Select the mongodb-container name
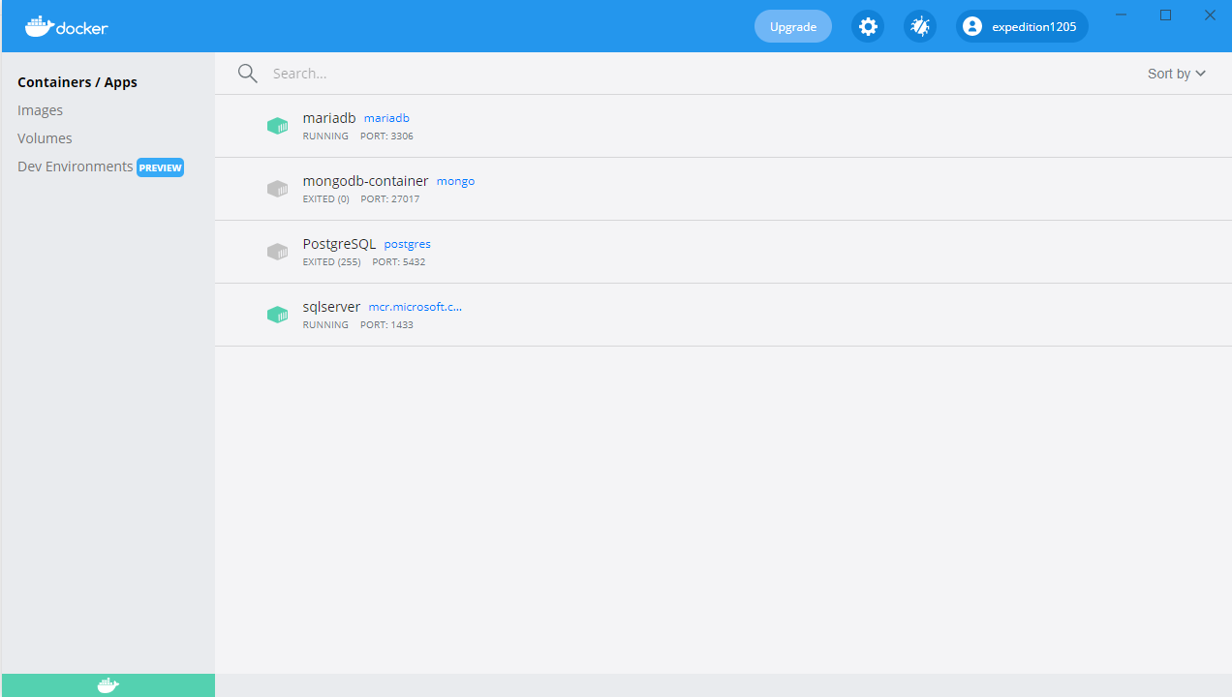The image size is (1232, 697). (365, 181)
